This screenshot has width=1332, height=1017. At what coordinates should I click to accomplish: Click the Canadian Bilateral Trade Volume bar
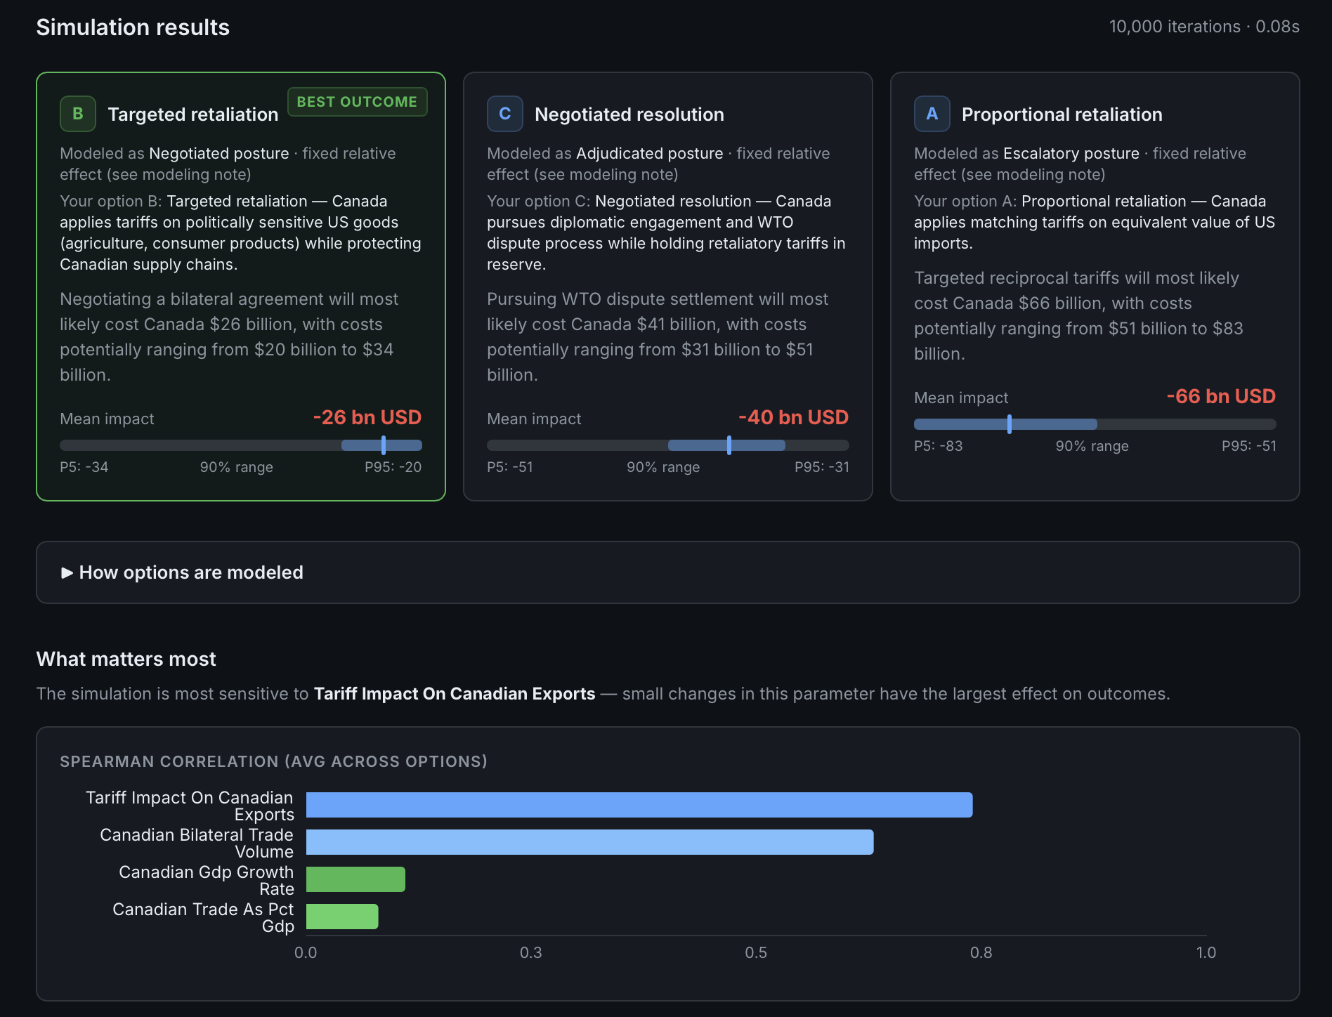pos(590,842)
